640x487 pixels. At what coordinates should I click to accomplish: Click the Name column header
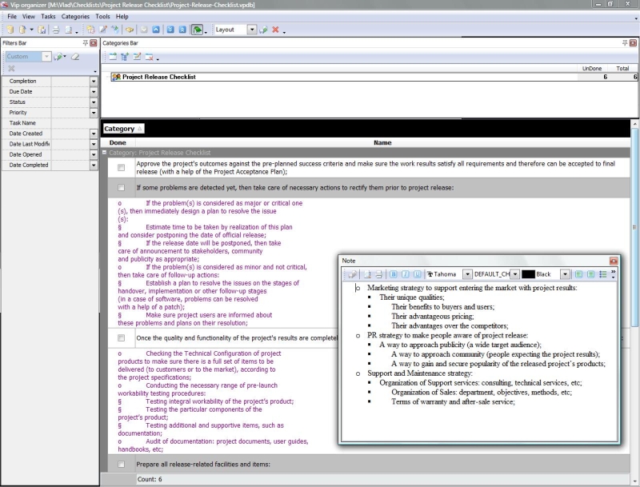click(x=382, y=142)
